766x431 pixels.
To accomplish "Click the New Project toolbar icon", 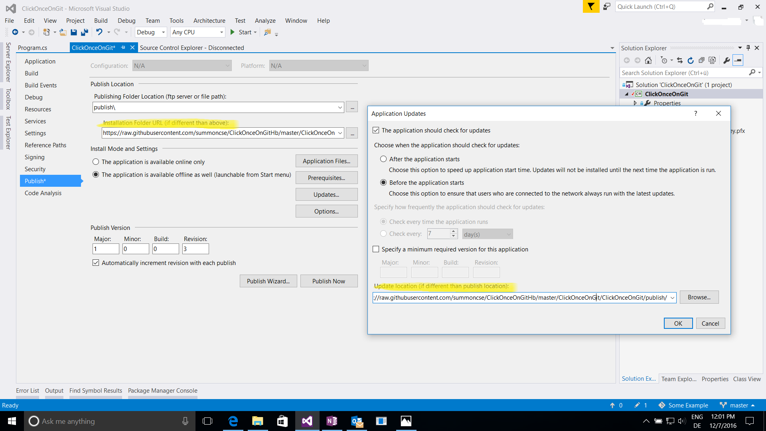I will (x=47, y=32).
